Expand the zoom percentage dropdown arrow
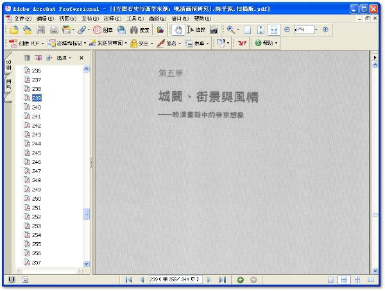This screenshot has height=291, width=385. pyautogui.click(x=316, y=29)
